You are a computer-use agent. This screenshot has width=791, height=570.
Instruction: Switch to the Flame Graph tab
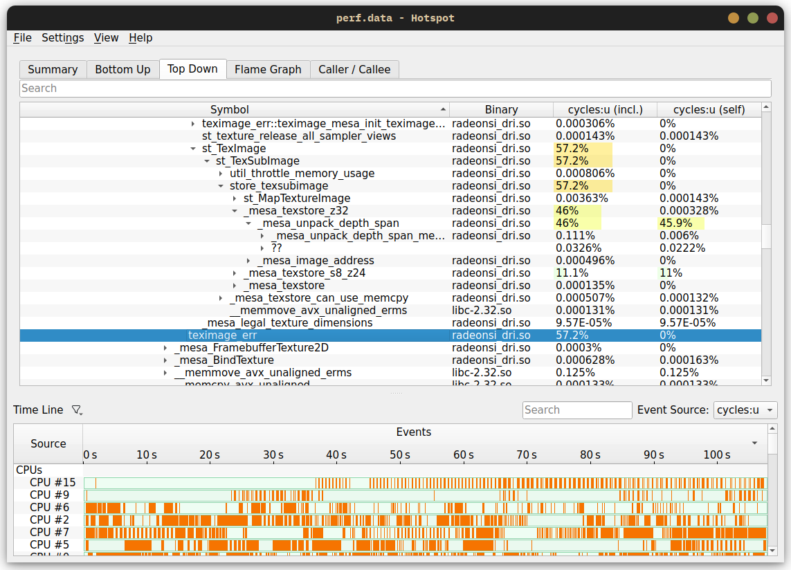pos(267,69)
